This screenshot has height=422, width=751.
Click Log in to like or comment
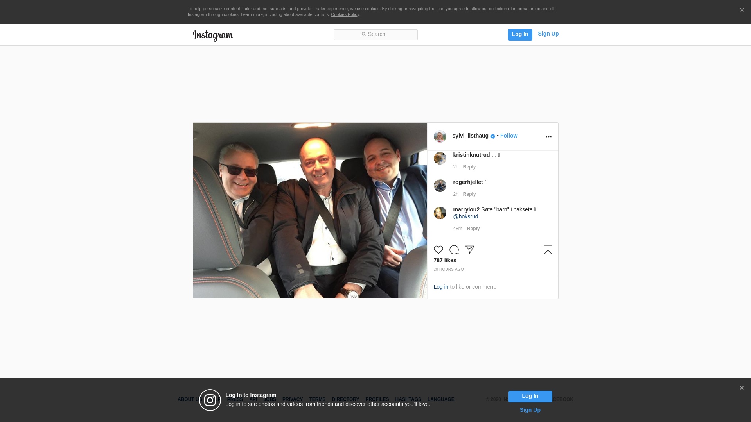coord(441,287)
